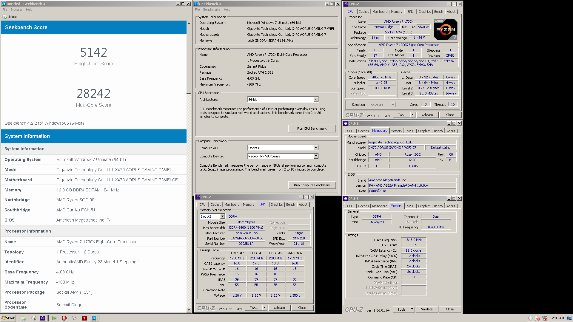Click title bar icon of CPU-Z Memory window
Image resolution: width=573 pixels, height=322 pixels.
[x=346, y=199]
